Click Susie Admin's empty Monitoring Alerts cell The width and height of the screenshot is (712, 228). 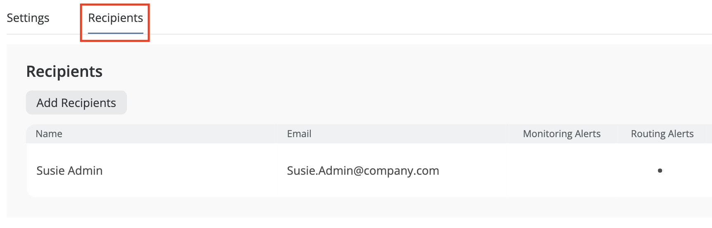click(x=562, y=171)
